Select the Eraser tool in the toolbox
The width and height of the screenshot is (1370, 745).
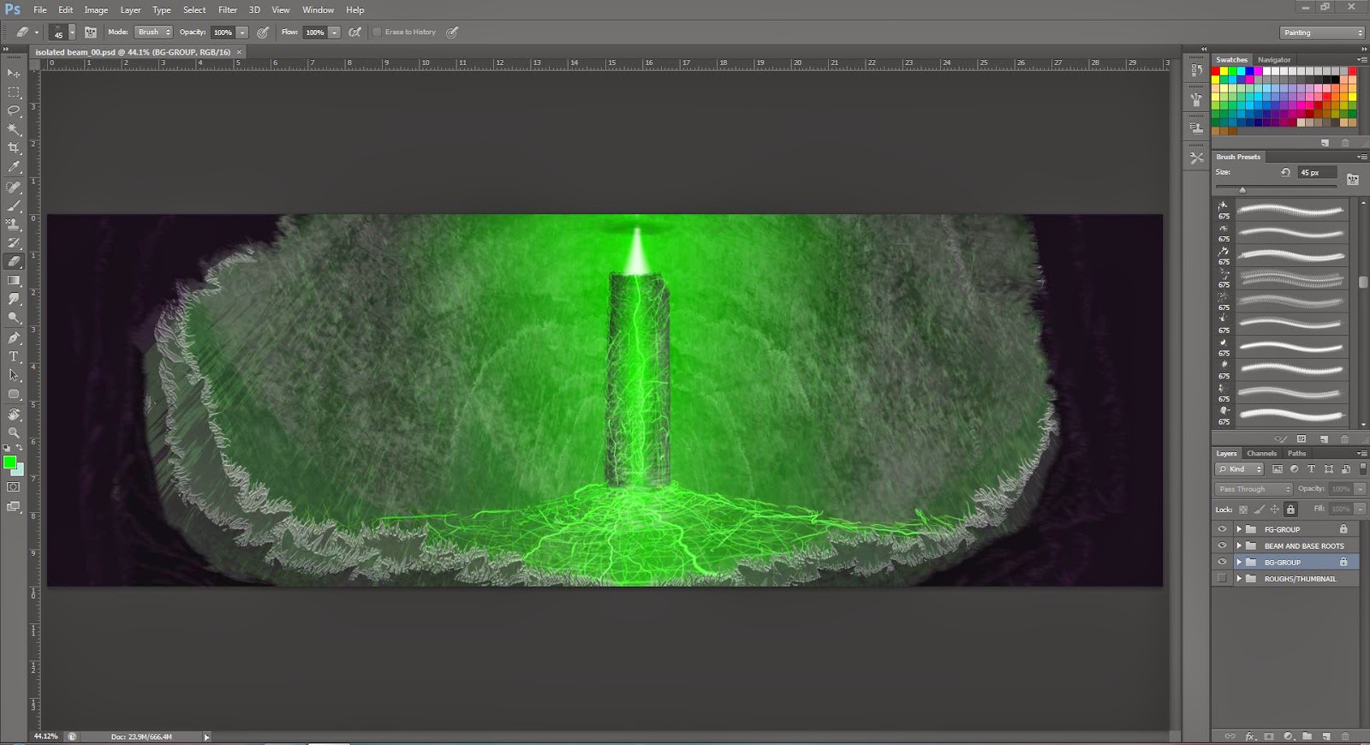point(14,262)
